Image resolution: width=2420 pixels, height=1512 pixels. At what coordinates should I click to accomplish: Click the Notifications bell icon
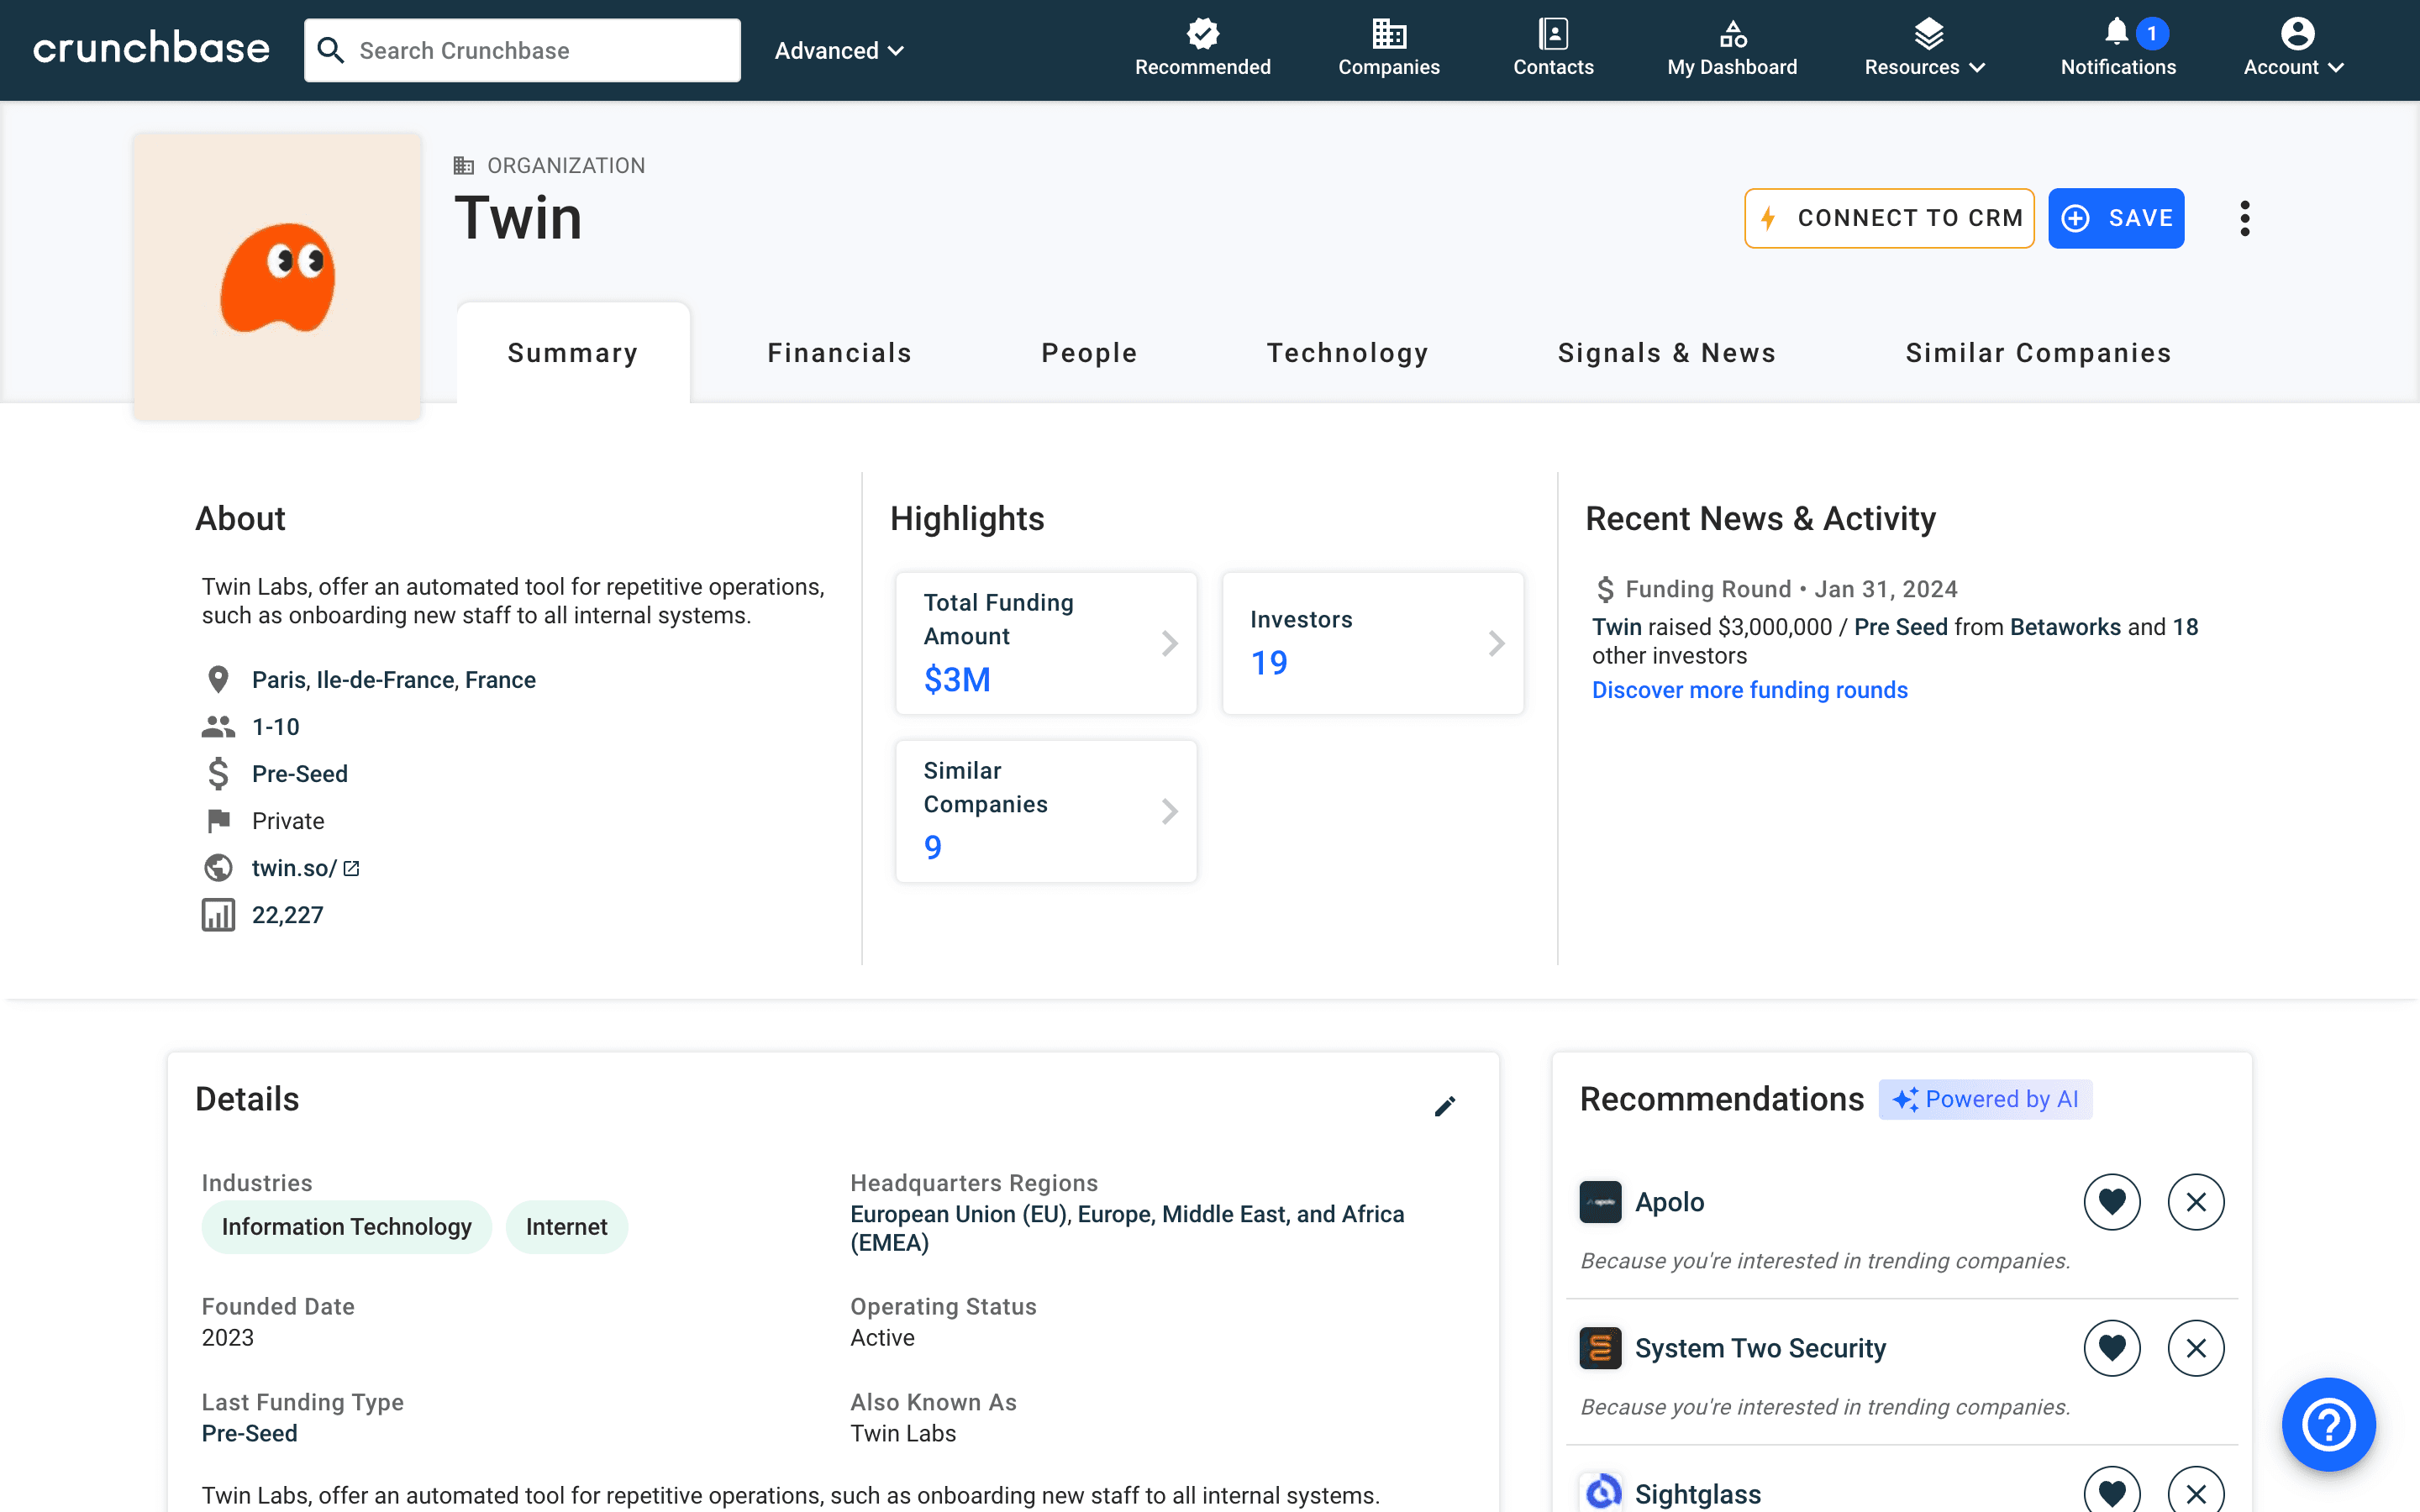(2115, 34)
